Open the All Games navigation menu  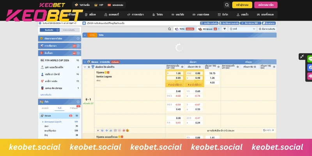pyautogui.click(x=265, y=14)
